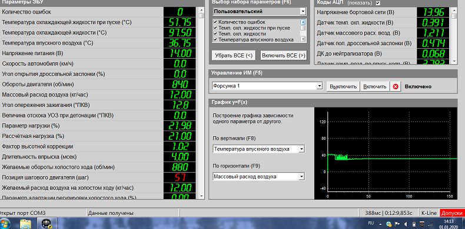
Task: Open the diagnostic app steering wheel taskbar icon
Action: pyautogui.click(x=46, y=223)
